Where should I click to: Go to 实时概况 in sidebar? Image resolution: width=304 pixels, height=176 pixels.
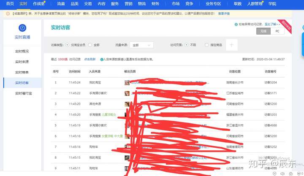[x=22, y=51]
